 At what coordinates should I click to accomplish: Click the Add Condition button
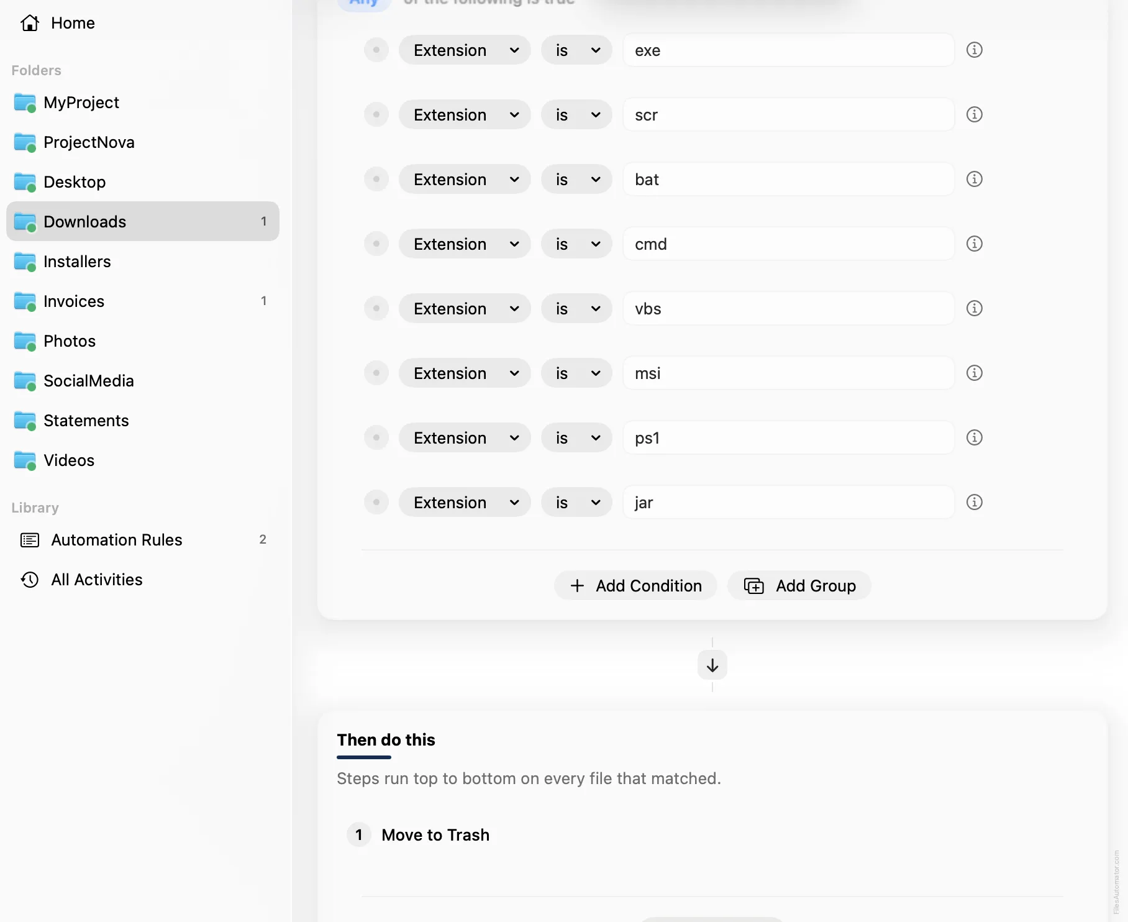pyautogui.click(x=635, y=585)
